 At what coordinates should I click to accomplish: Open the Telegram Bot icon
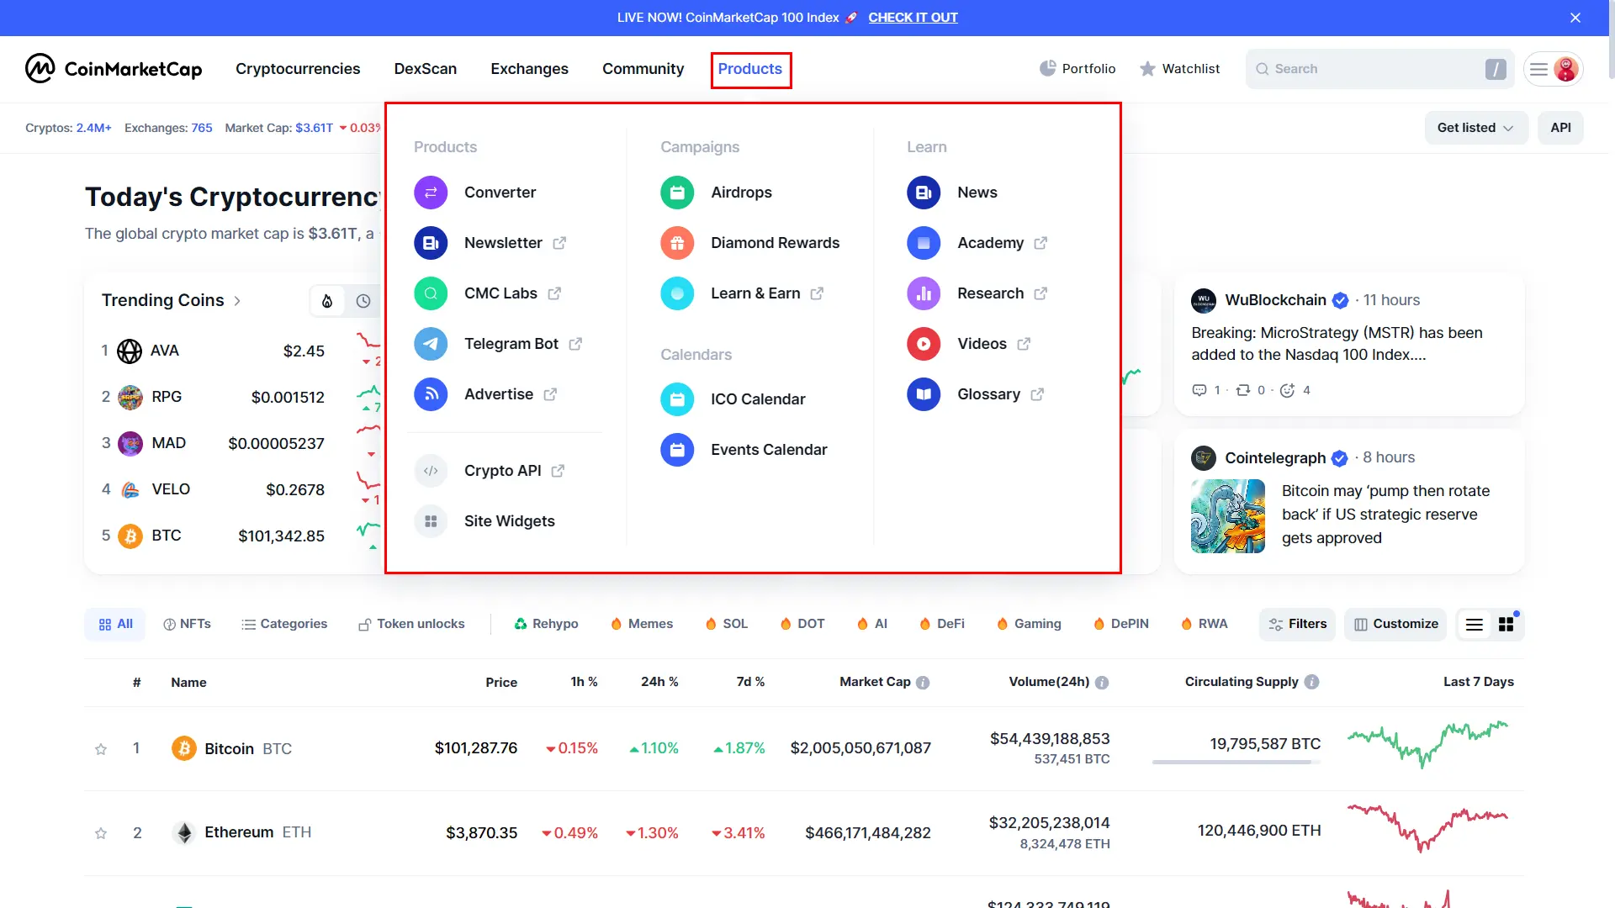click(431, 342)
